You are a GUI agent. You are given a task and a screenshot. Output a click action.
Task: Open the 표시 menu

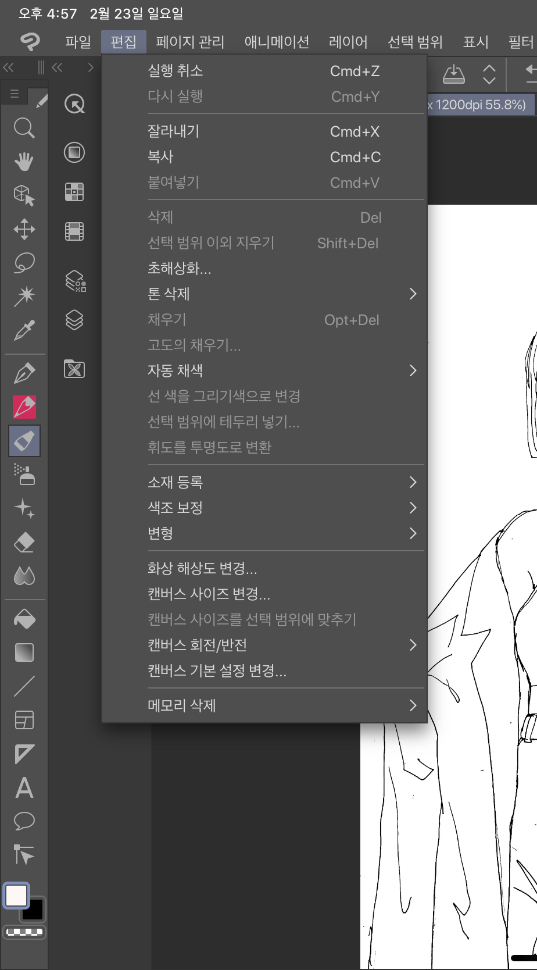475,42
